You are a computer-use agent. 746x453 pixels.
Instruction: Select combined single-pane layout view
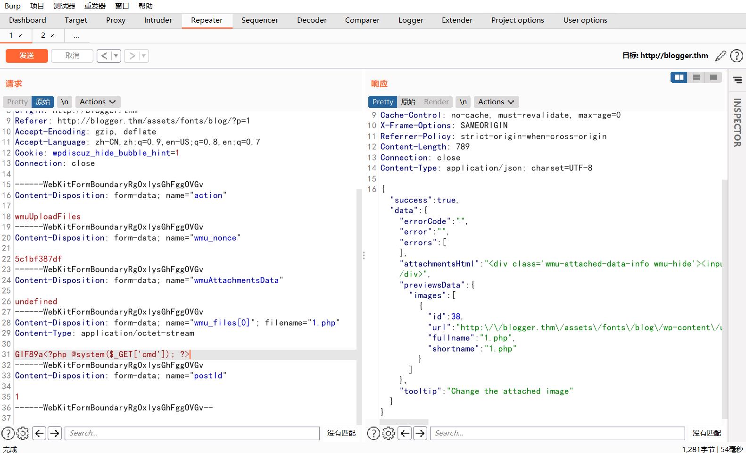(713, 77)
